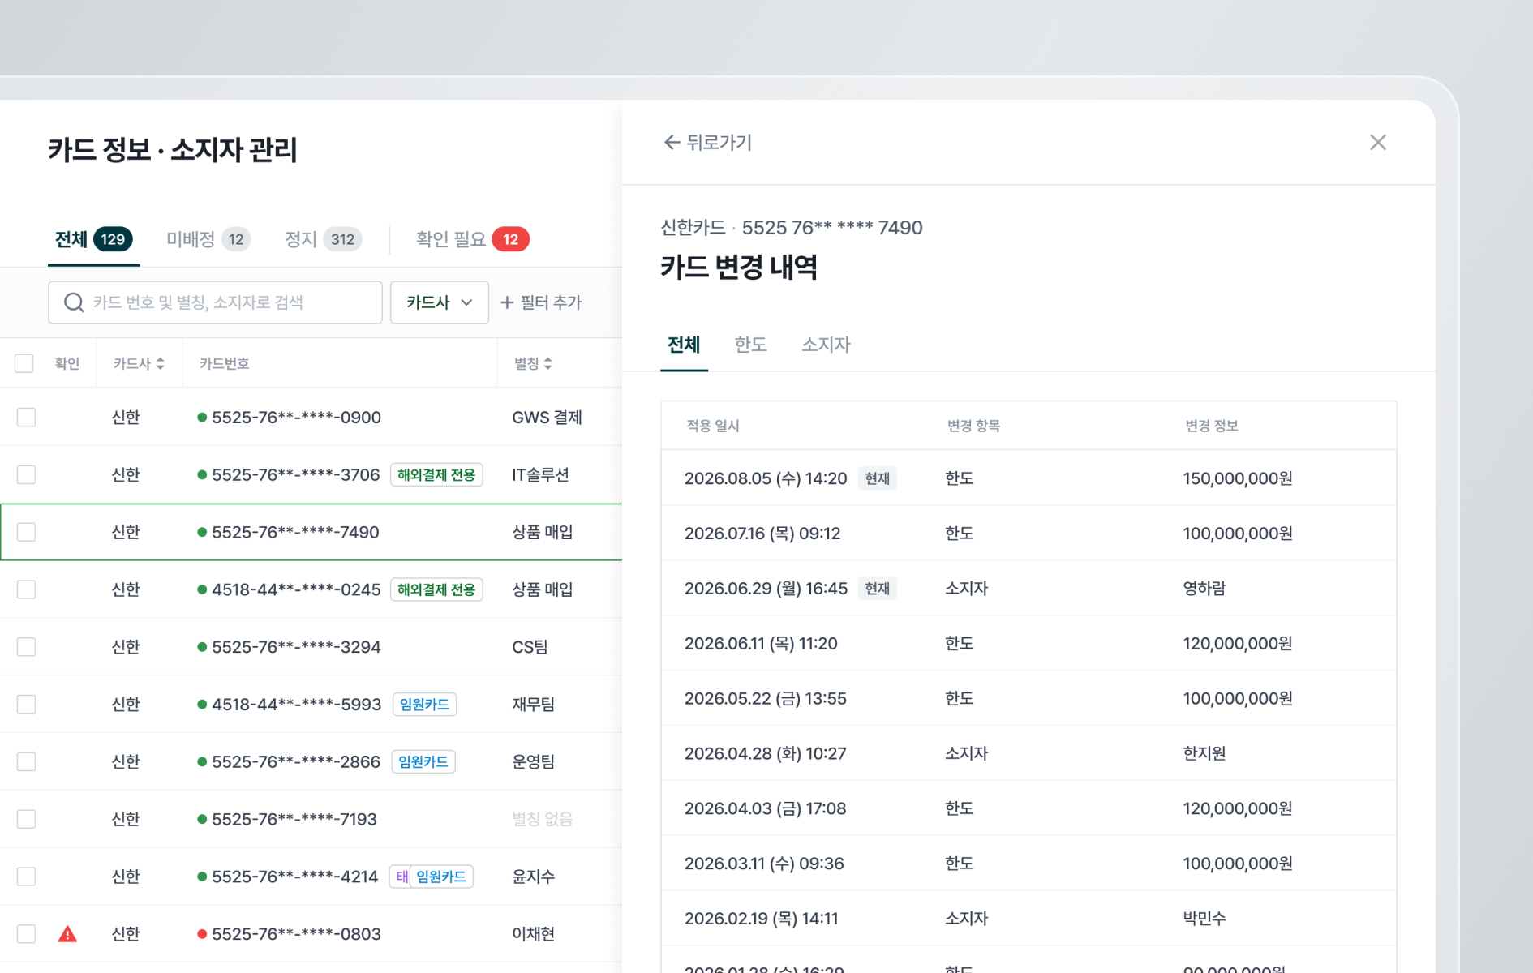Click 임원카드 tag on card 2866
Screen dimensions: 1533x973
pyautogui.click(x=423, y=761)
